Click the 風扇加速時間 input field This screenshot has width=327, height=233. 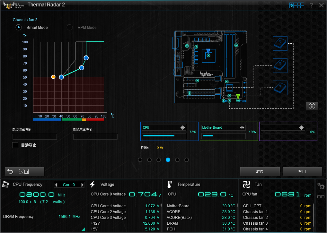click(x=34, y=137)
